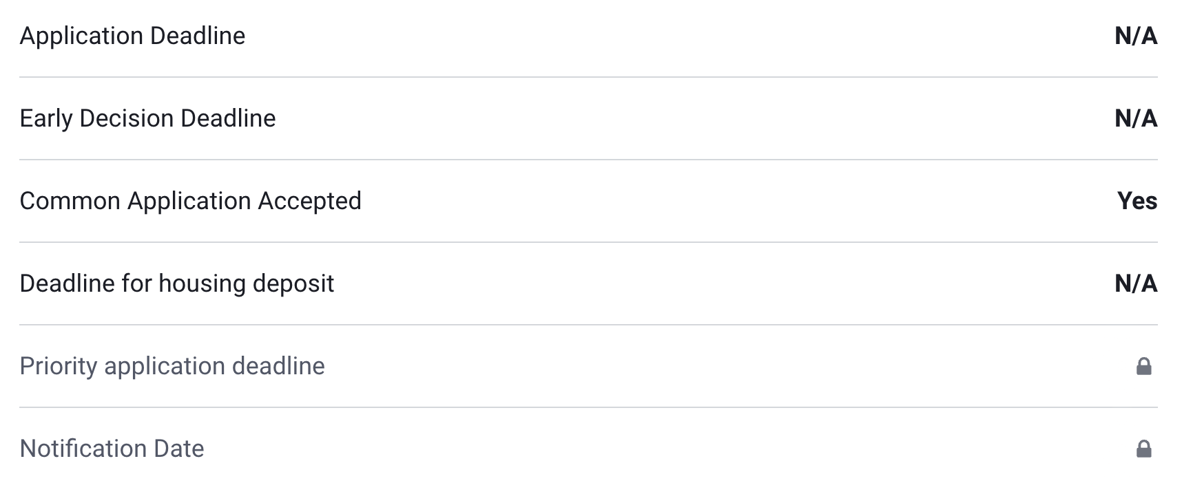1182x483 pixels.
Task: Click the Yes value for Common Application
Action: [x=1137, y=201]
